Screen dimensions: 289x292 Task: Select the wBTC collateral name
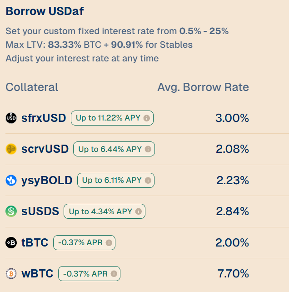pyautogui.click(x=37, y=273)
